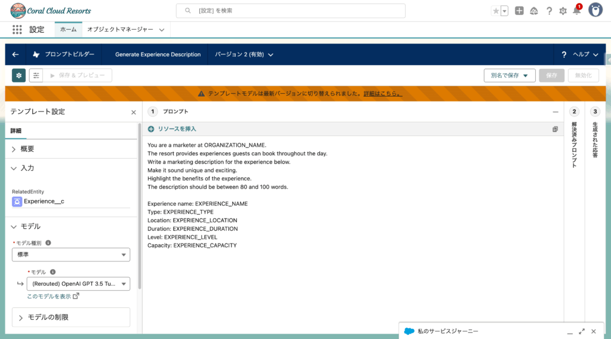This screenshot has height=339, width=611.
Task: Open the setup gear menu
Action: click(563, 11)
